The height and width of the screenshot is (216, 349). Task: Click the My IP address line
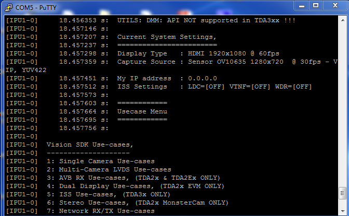(x=167, y=78)
